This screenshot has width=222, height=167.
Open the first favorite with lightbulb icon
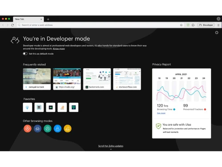[x=28, y=107]
